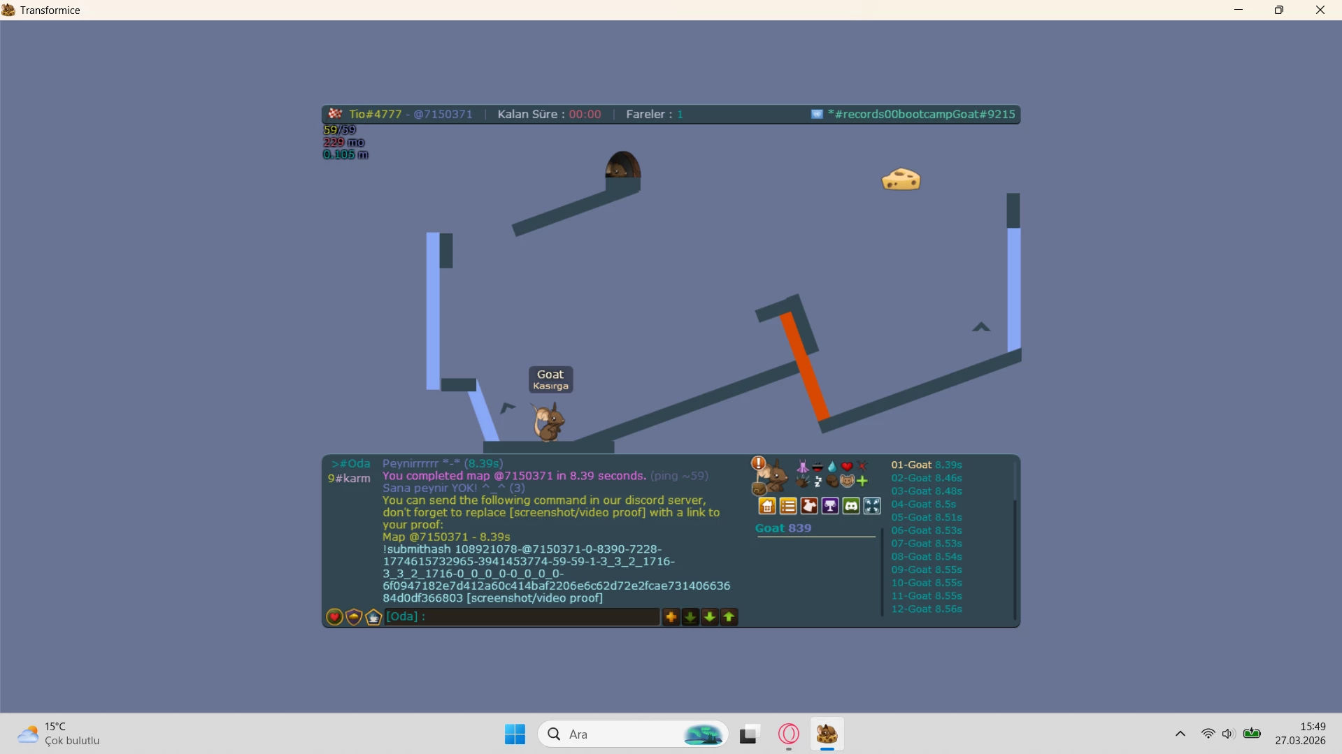Viewport: 1342px width, 754px height.
Task: Click the 'Fareler : 1' mice counter
Action: point(655,115)
